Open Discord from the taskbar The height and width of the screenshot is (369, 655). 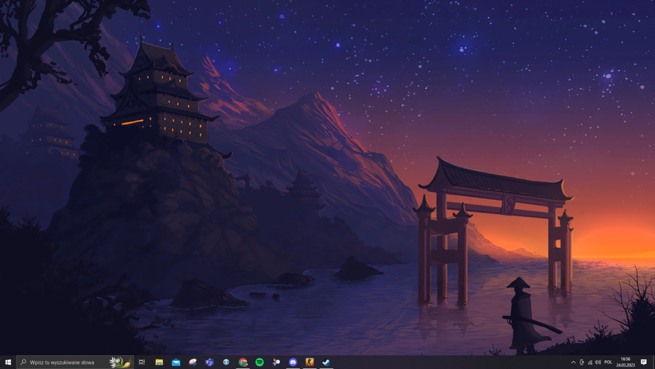[x=293, y=362]
